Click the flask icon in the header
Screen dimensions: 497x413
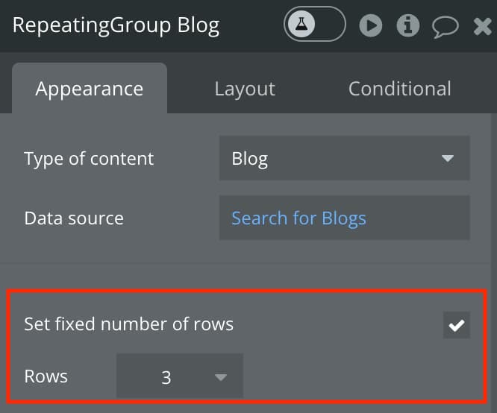tap(301, 24)
